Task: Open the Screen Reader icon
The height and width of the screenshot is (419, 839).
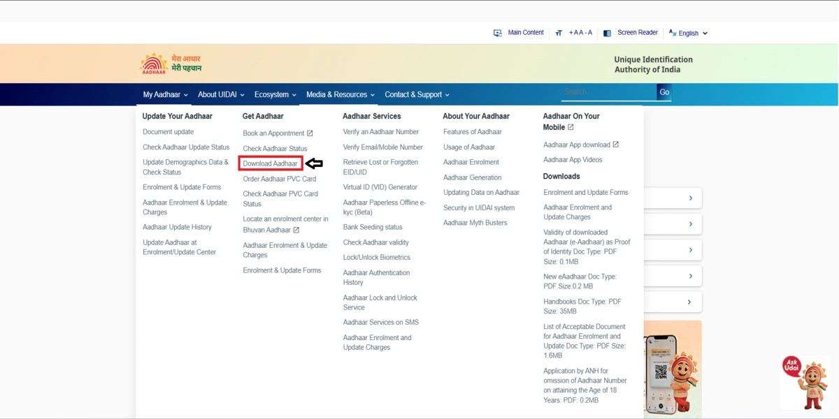Action: 608,32
